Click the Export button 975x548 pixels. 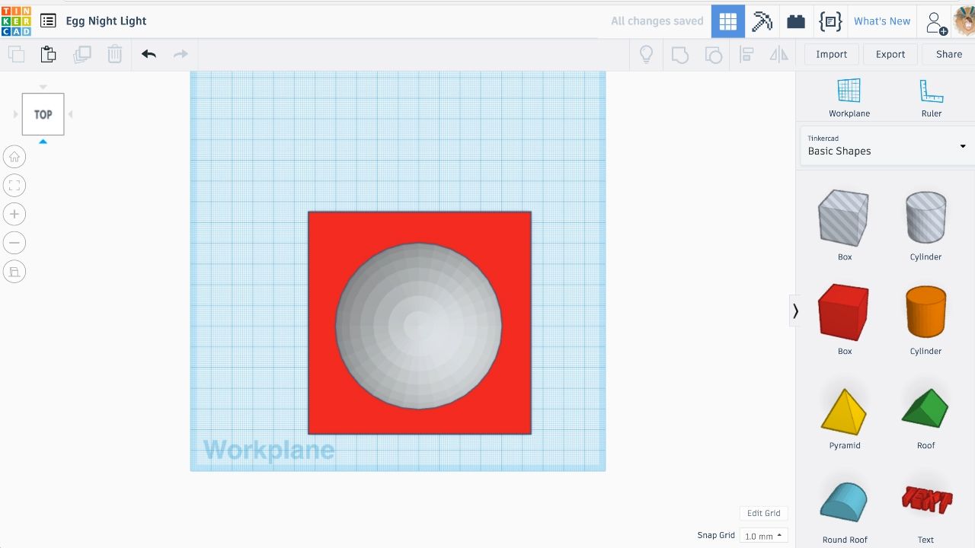(x=890, y=54)
